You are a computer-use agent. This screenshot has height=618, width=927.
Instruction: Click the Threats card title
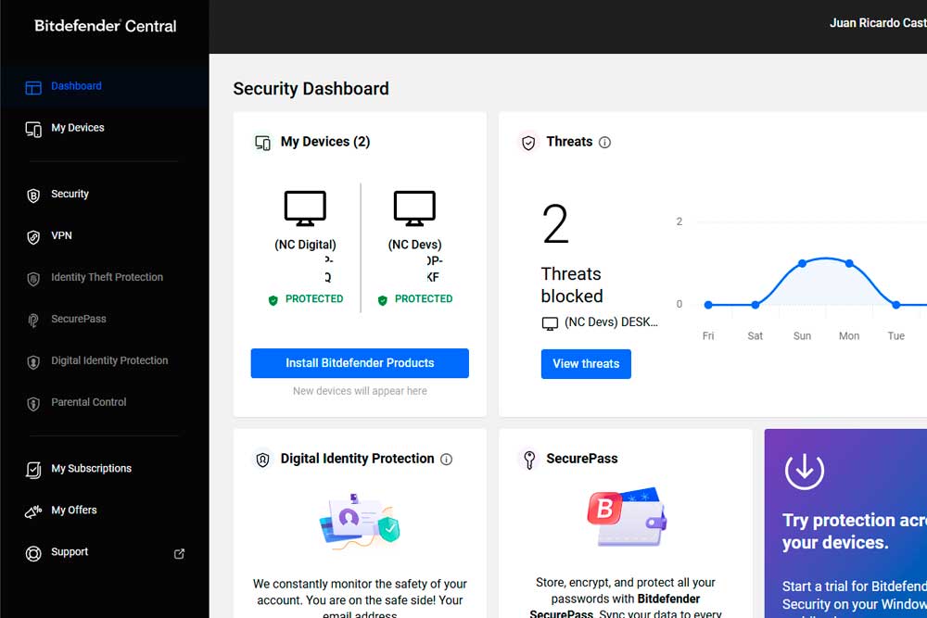tap(569, 142)
